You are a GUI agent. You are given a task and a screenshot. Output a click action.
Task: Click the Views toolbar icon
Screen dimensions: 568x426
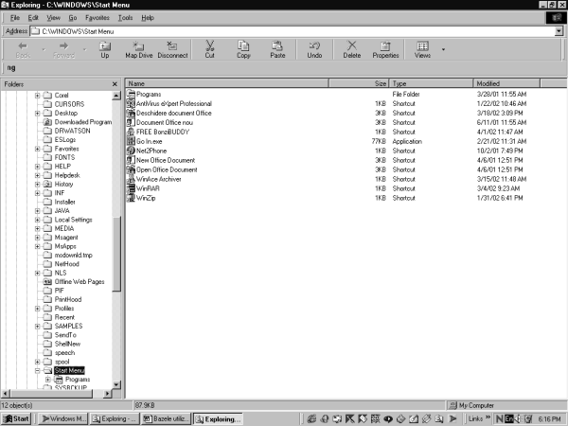tap(422, 49)
